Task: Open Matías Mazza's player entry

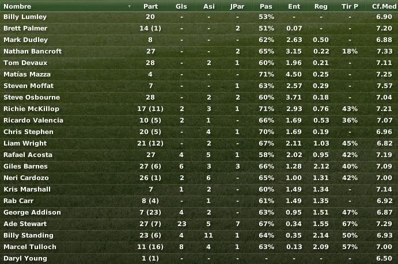Action: 27,74
